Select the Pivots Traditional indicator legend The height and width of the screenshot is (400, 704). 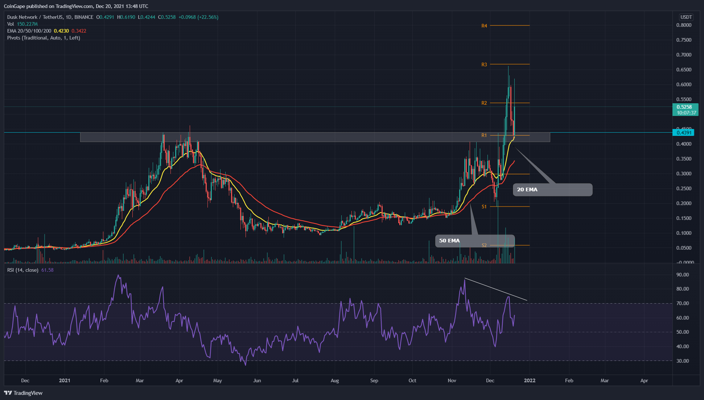pos(44,38)
